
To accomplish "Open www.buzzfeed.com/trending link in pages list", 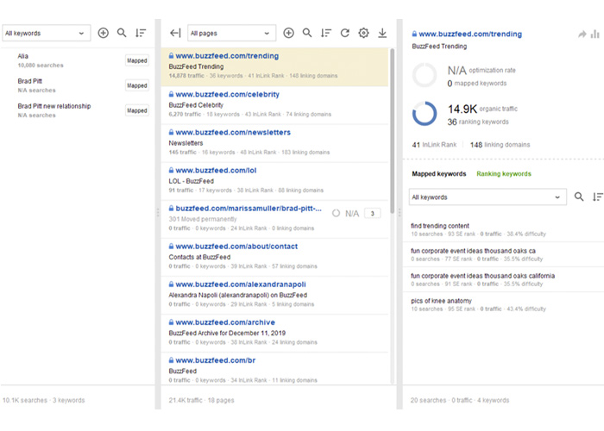I will pos(227,56).
